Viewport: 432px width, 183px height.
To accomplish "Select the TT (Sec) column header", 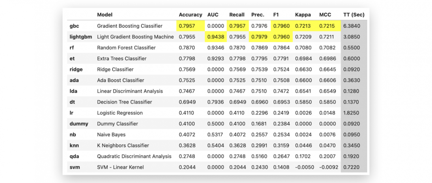I will (x=354, y=15).
